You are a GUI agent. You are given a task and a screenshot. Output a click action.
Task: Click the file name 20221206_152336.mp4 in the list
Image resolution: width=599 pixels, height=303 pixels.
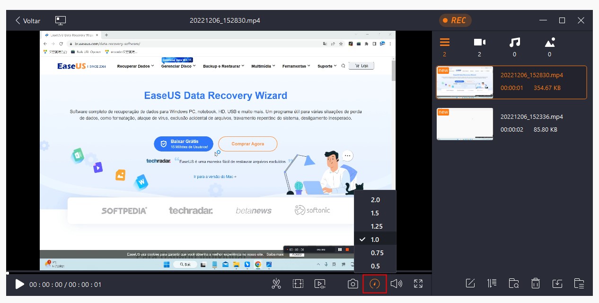(x=532, y=117)
